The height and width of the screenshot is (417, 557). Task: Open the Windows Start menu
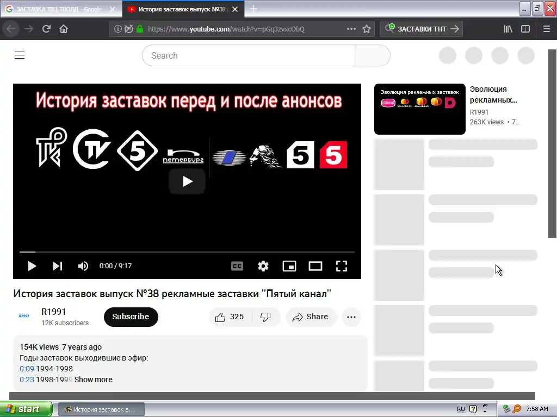(x=26, y=409)
